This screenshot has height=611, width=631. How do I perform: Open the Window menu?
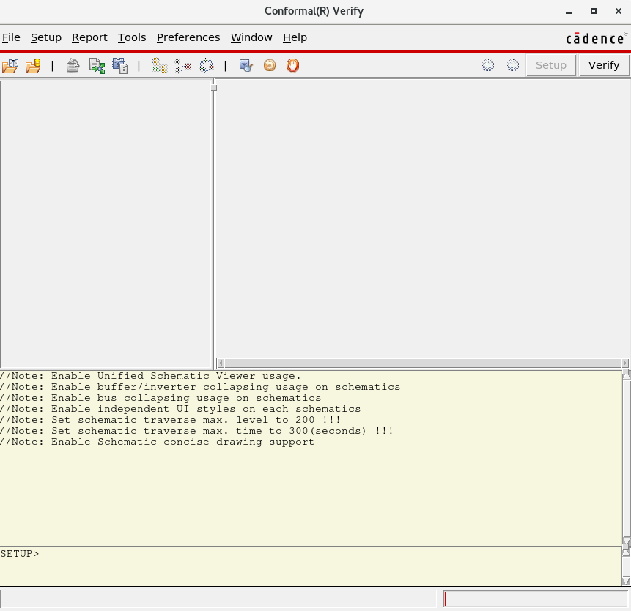click(x=251, y=37)
